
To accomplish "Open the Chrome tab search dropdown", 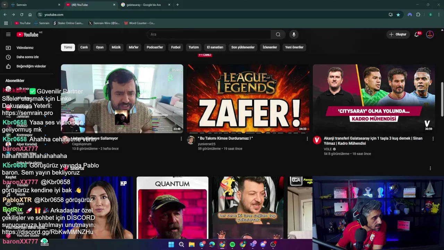I will pyautogui.click(x=5, y=5).
